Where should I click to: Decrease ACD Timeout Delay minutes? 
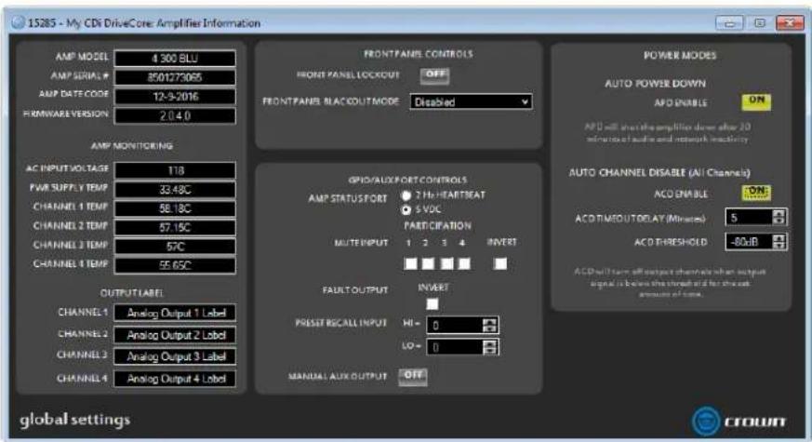(779, 221)
